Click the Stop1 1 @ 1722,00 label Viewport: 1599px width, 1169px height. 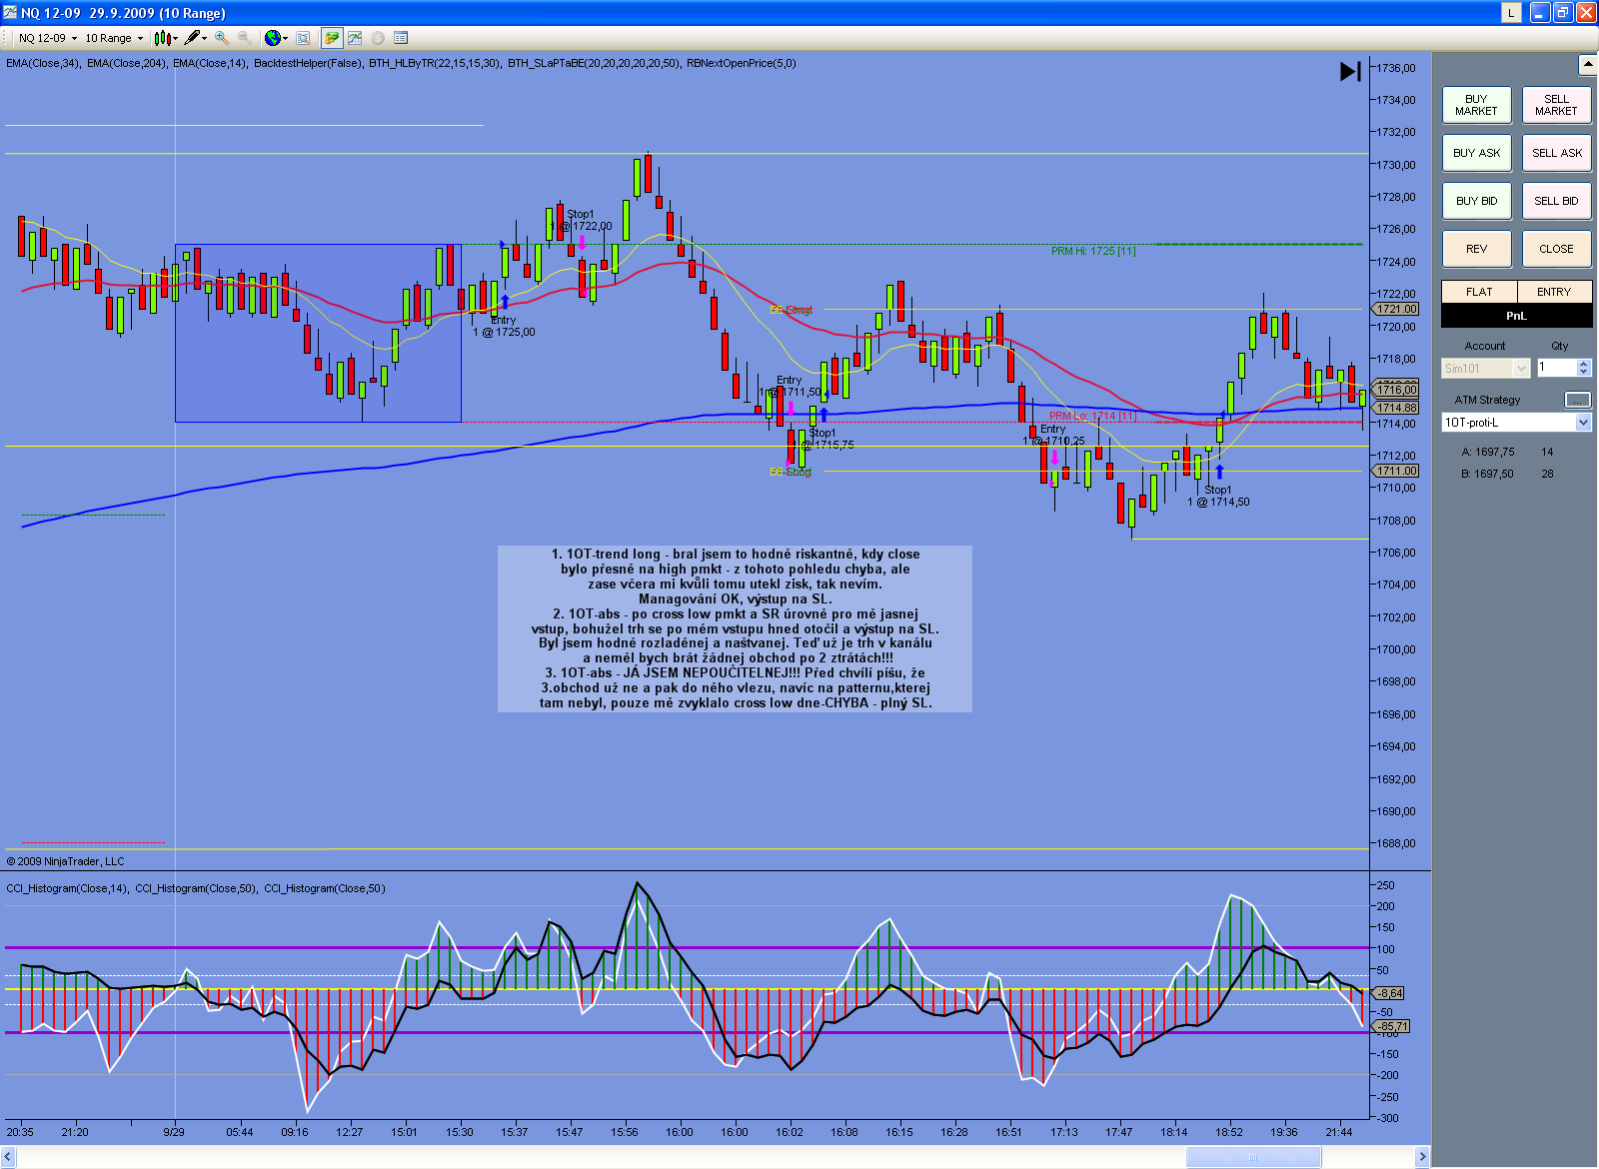[x=581, y=220]
